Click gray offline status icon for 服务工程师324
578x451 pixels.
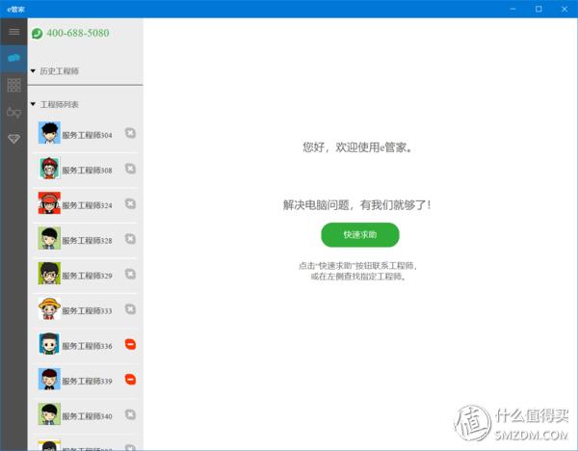(130, 203)
